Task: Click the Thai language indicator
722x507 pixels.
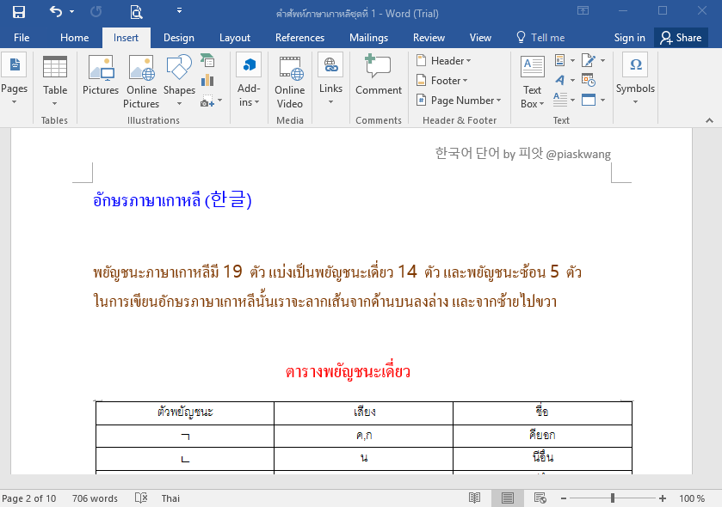Action: (170, 498)
